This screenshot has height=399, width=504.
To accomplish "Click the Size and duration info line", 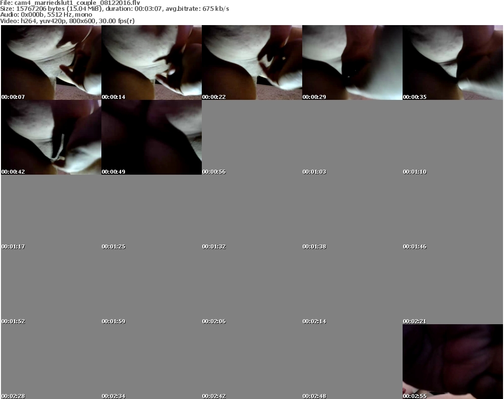I will click(x=115, y=9).
